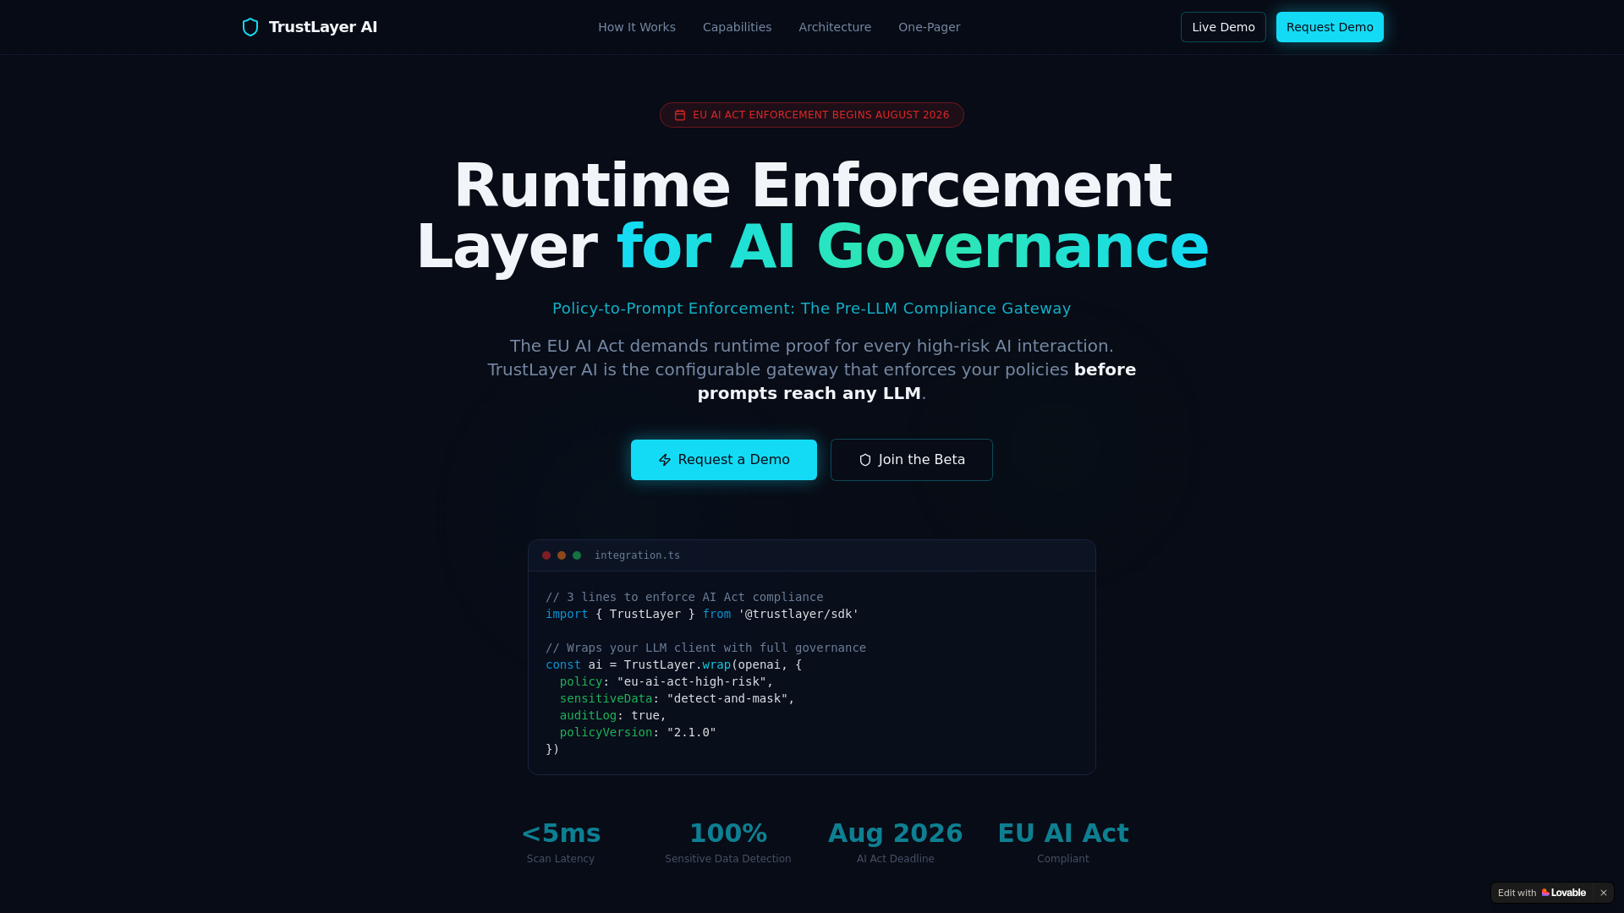Click the "for AI Governance" gradient headline
Image resolution: width=1624 pixels, height=913 pixels.
pyautogui.click(x=913, y=247)
